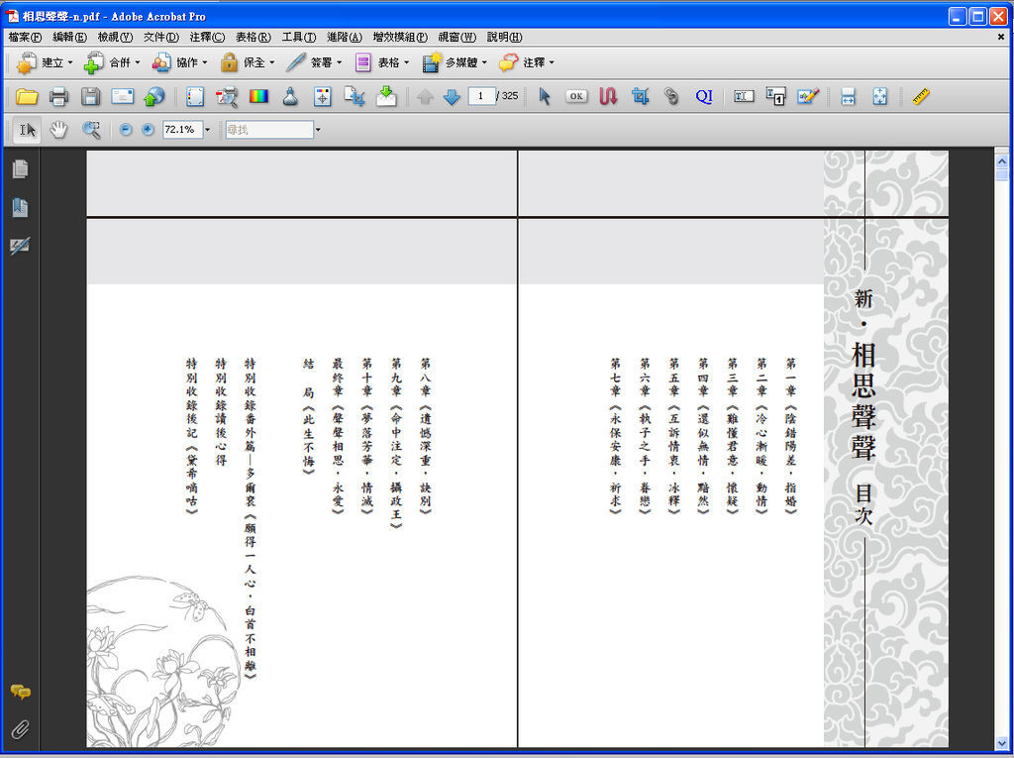Zoom in with the plus button
The image size is (1014, 758).
coord(149,130)
